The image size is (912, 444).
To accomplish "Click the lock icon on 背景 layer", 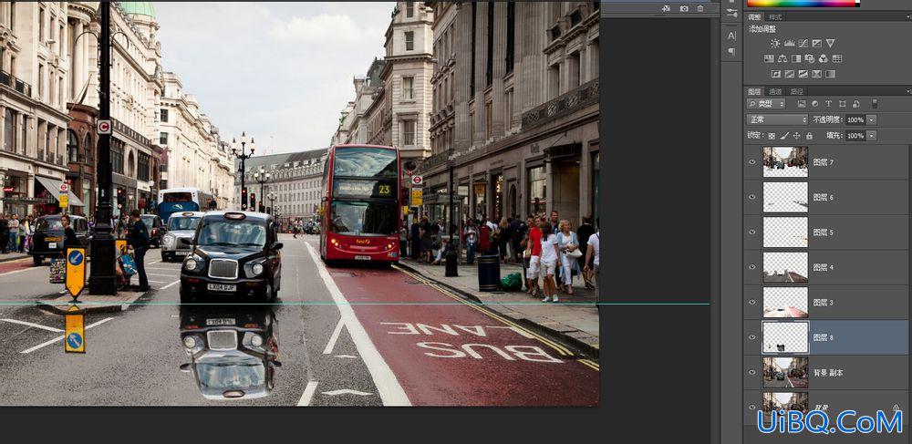I will click(x=896, y=408).
